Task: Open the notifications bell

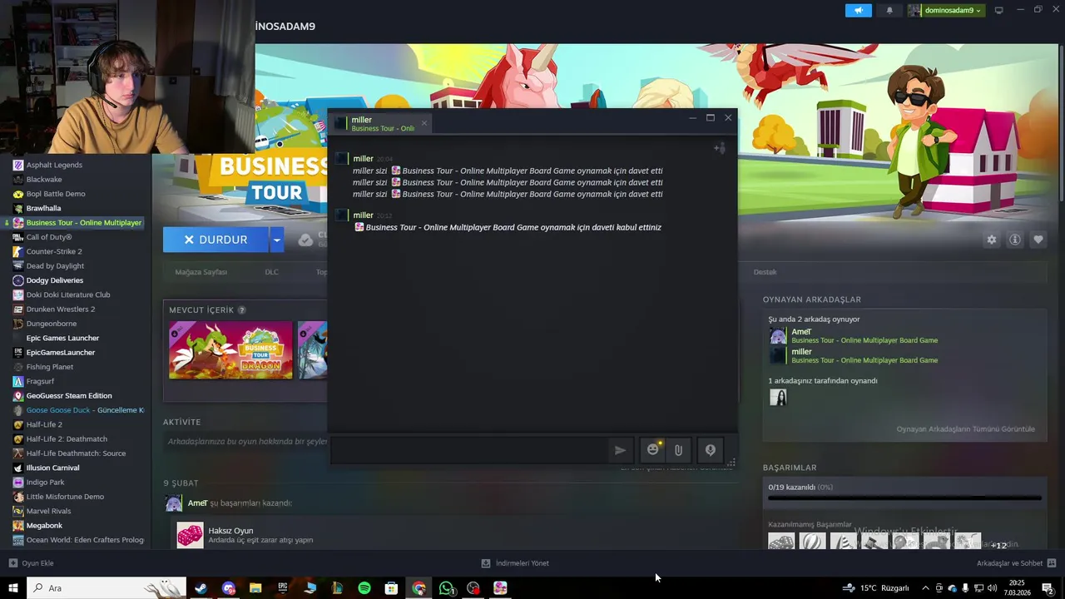Action: (889, 10)
